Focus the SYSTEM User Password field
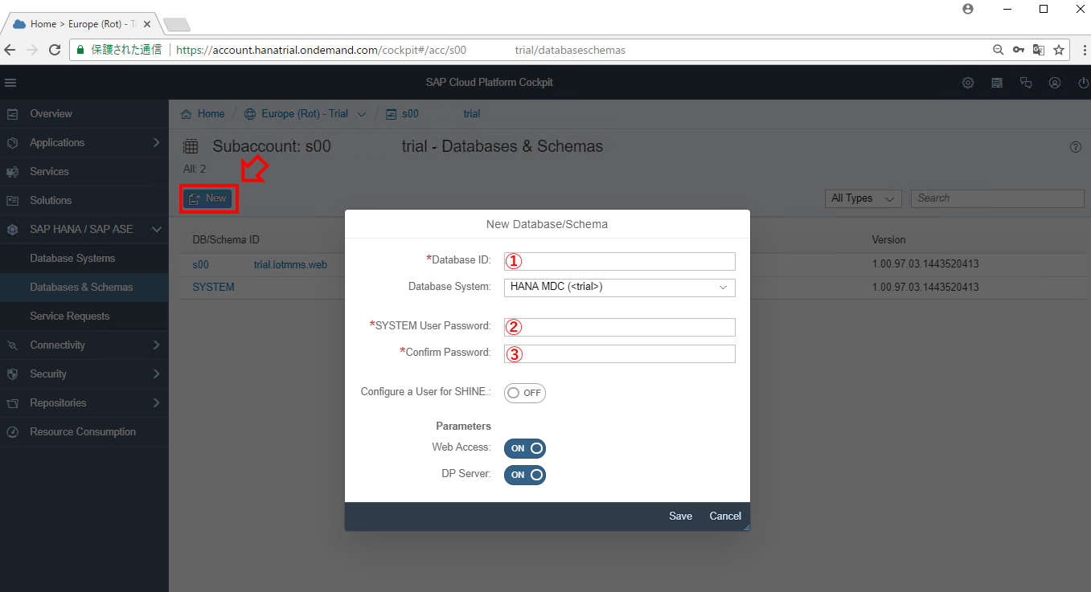1091x592 pixels. (619, 327)
